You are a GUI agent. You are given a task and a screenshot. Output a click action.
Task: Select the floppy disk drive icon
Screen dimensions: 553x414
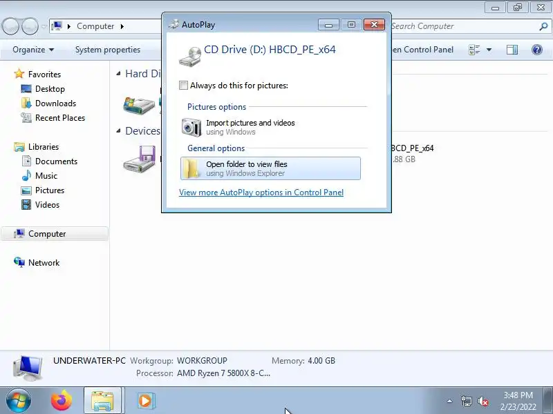click(x=140, y=159)
